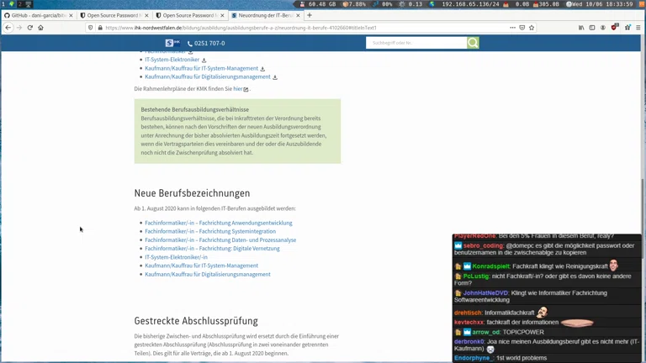Screen dimensions: 646x363
Task: Click sebro_coding username in chat overlay
Action: coord(484,245)
